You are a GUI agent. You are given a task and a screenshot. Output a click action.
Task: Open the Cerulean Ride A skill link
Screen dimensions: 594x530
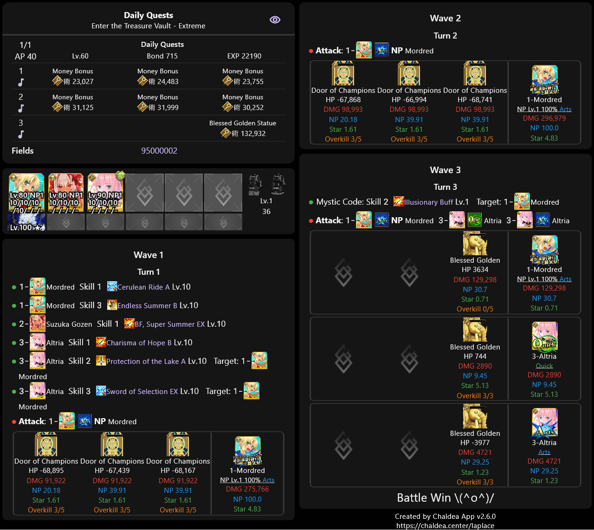point(143,287)
